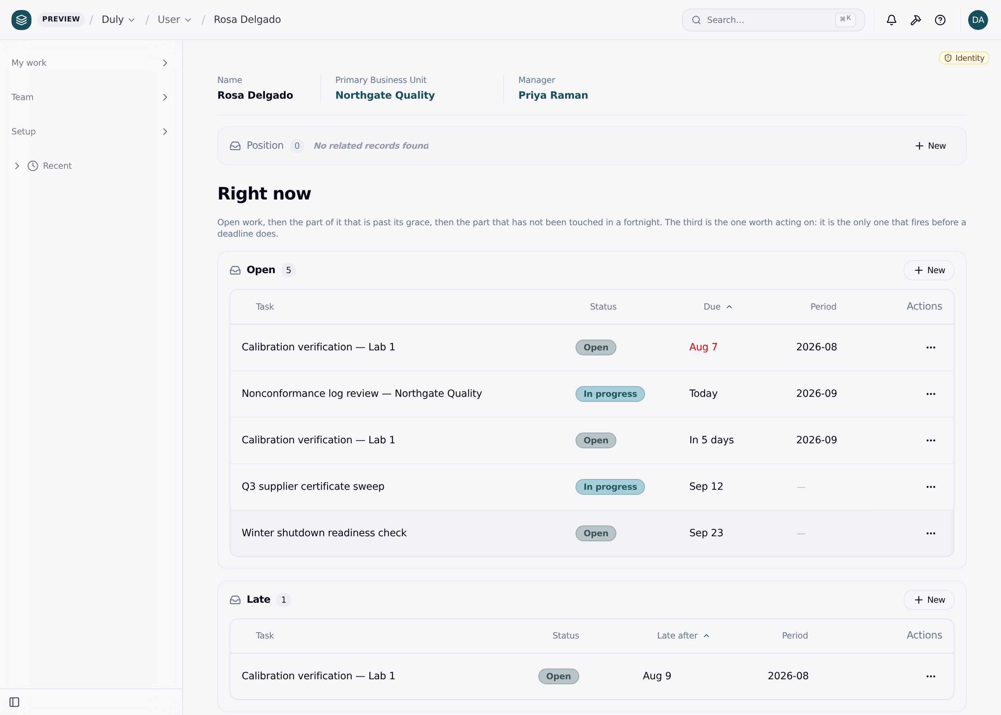Click New in the Open panel

tap(929, 270)
